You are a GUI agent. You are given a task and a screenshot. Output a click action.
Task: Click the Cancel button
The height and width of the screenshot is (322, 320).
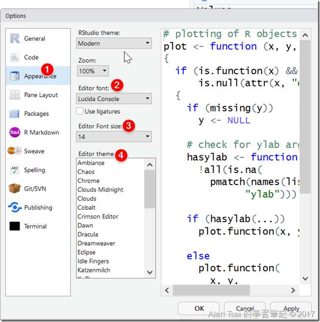pyautogui.click(x=245, y=308)
